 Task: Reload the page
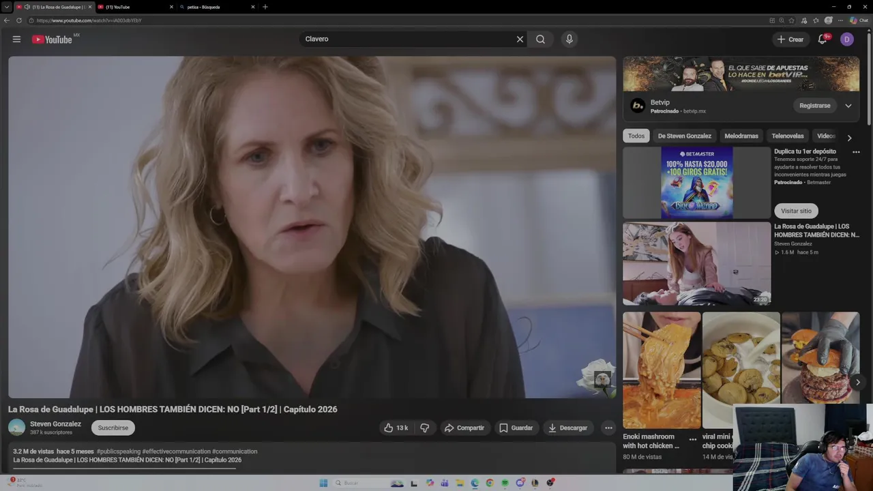pos(19,20)
